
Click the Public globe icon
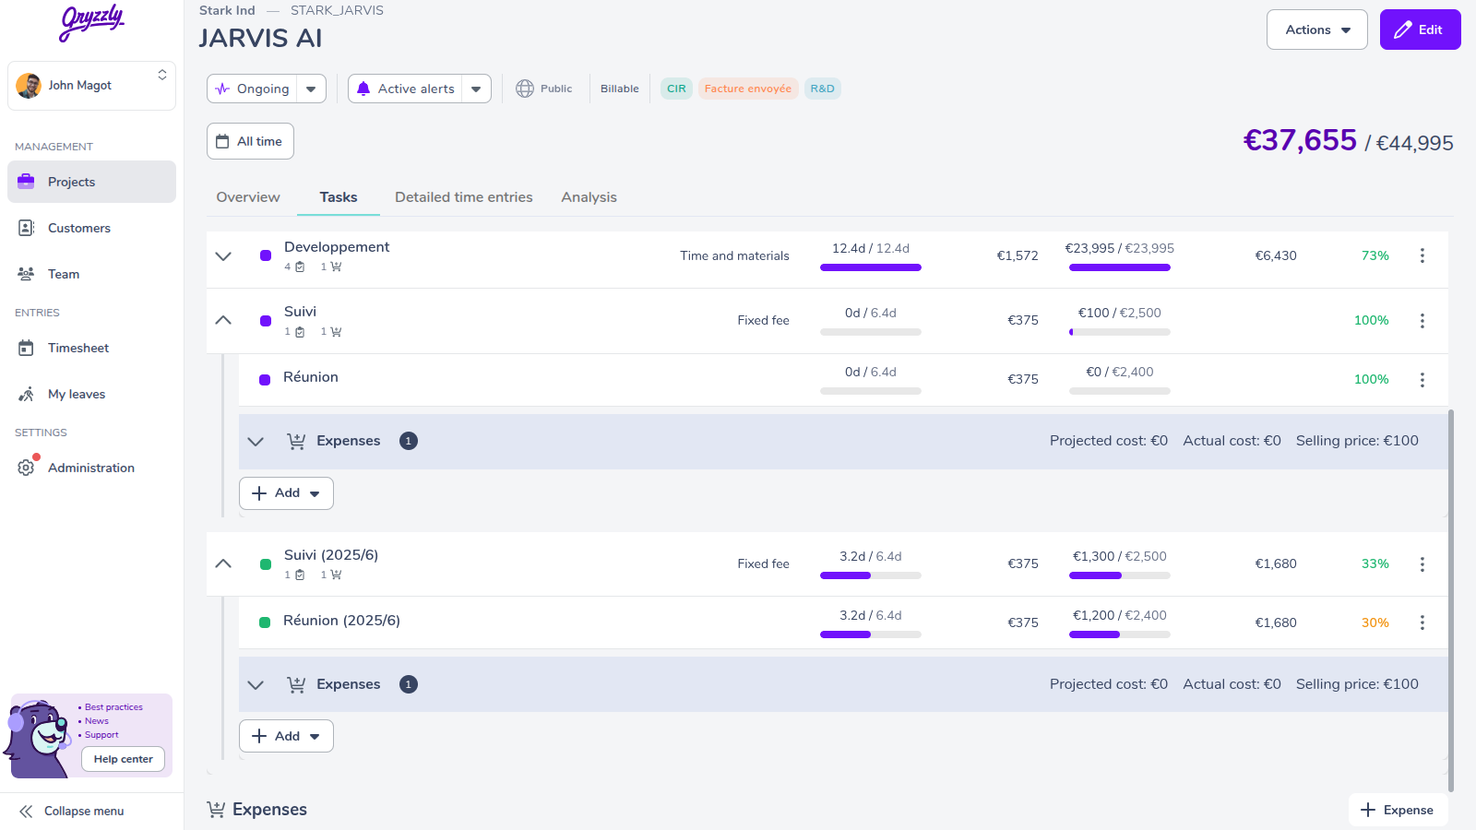(525, 89)
